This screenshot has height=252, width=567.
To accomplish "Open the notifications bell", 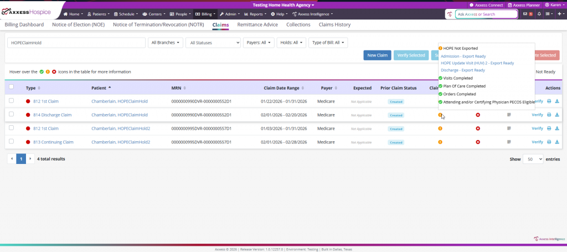I will tap(539, 14).
